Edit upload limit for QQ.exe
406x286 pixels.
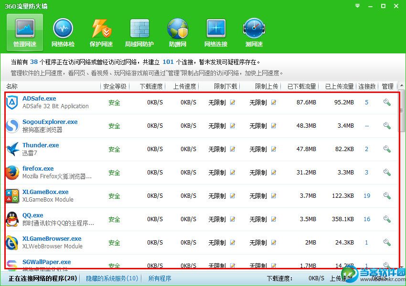pyautogui.click(x=274, y=219)
